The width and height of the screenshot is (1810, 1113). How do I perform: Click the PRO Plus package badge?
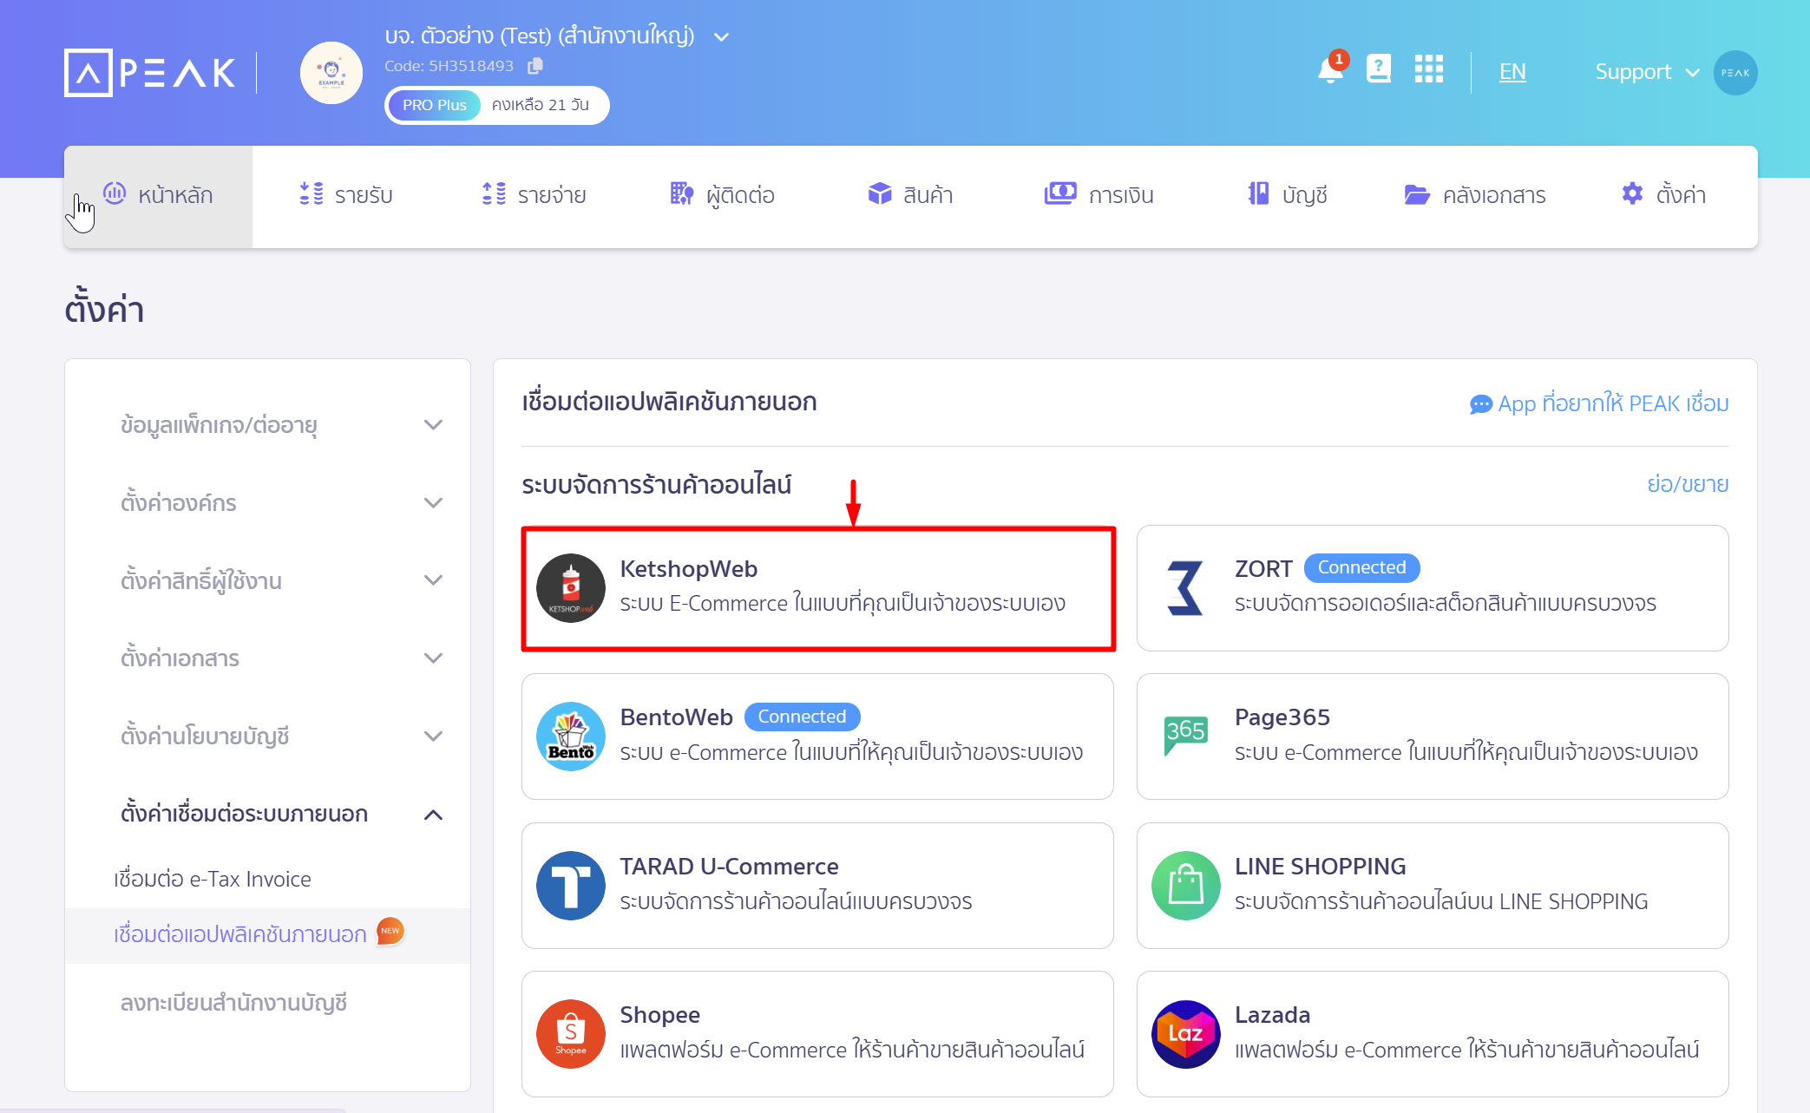click(435, 105)
